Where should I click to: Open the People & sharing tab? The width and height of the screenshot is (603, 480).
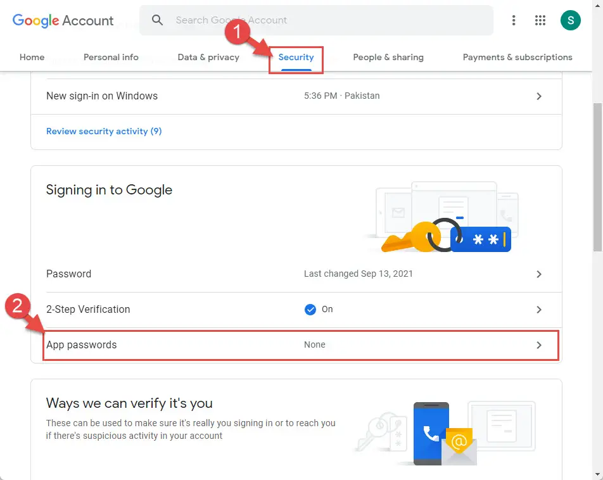388,57
